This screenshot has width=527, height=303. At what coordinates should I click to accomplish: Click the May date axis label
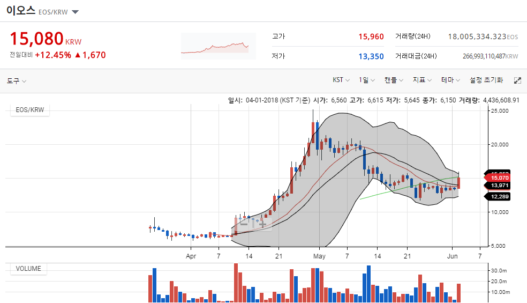pos(319,256)
